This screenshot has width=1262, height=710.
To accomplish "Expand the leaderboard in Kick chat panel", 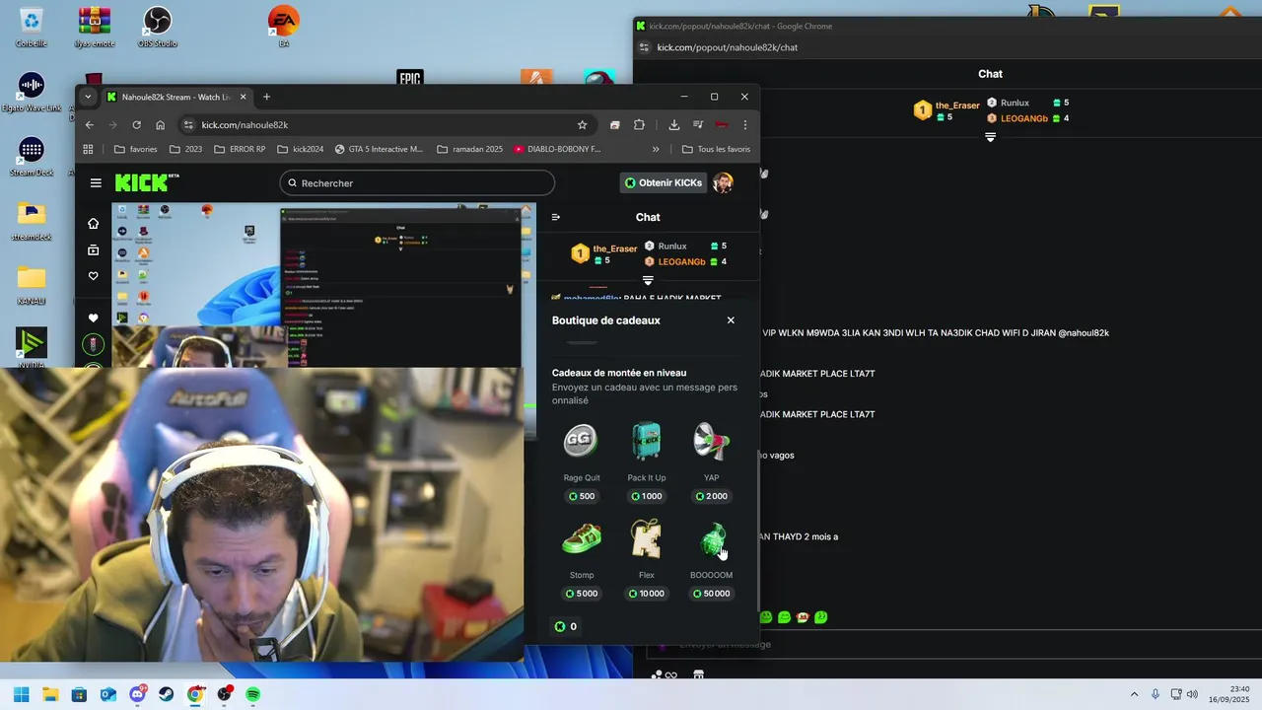I will coord(648,281).
